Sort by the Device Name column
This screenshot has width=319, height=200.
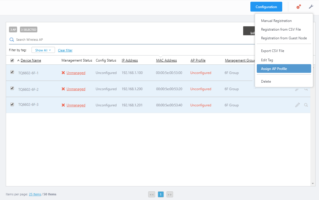(x=31, y=60)
